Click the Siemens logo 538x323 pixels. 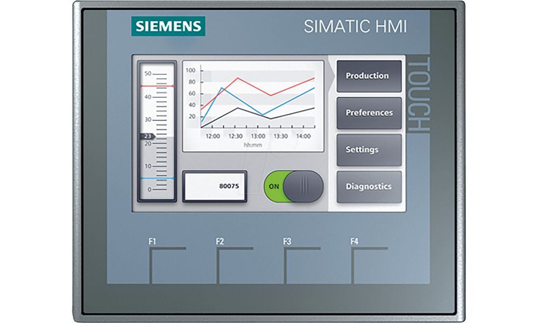168,26
